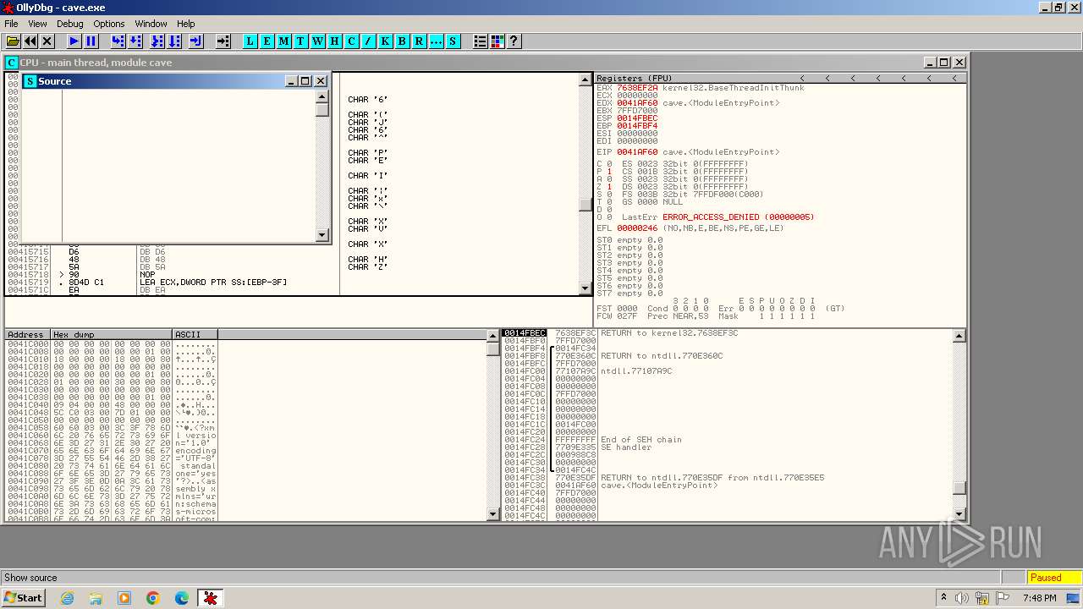Image resolution: width=1083 pixels, height=609 pixels.
Task: Click the Source window scrollbar down arrow
Action: [322, 236]
